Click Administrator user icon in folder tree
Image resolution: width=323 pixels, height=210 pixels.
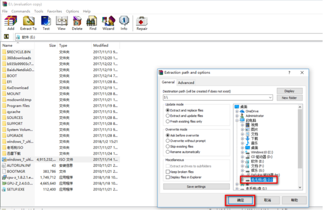click(x=242, y=116)
